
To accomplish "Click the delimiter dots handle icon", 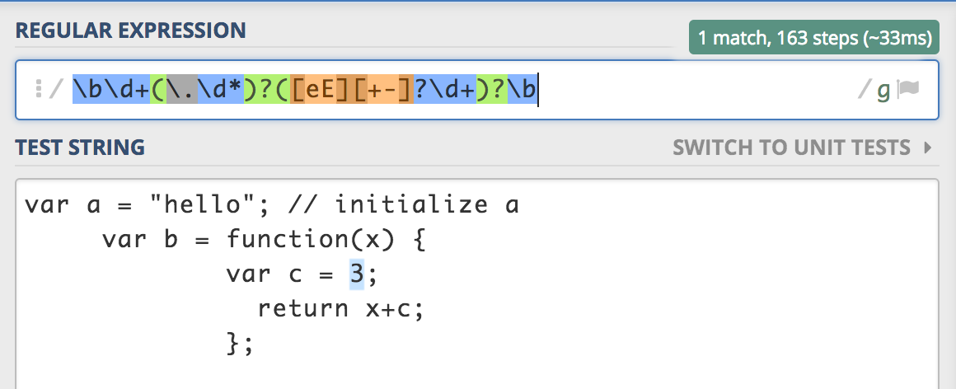I will [38, 90].
